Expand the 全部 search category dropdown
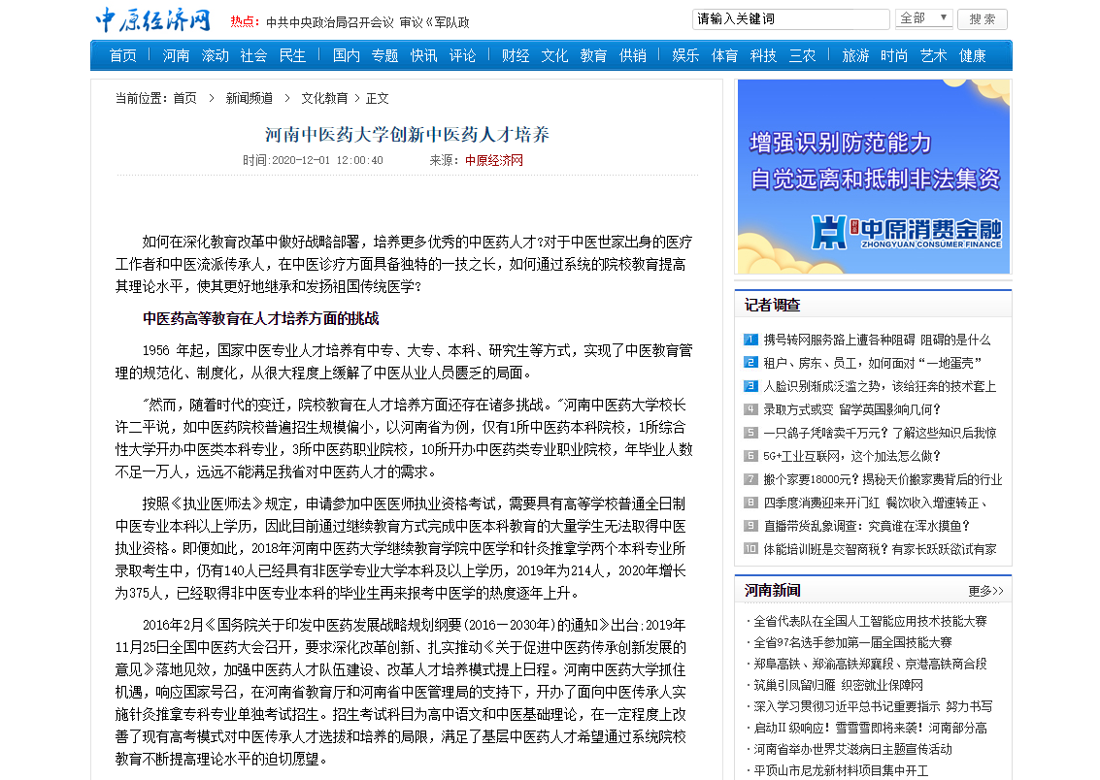The width and height of the screenshot is (1100, 780). tap(923, 18)
